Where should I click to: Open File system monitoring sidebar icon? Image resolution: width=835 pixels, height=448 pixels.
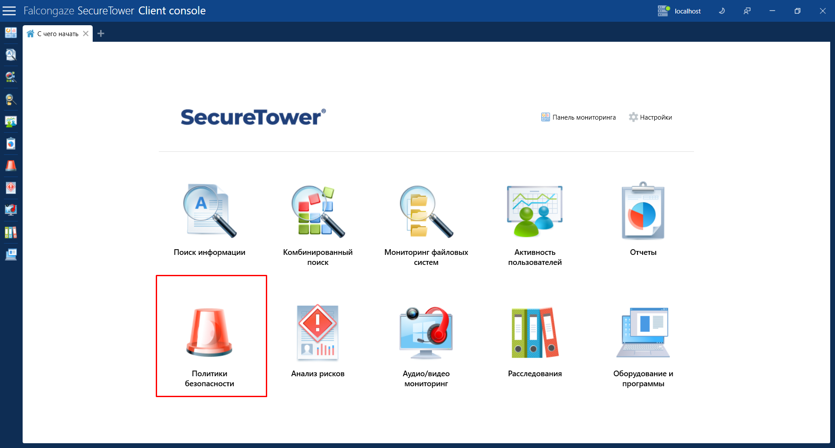11,99
